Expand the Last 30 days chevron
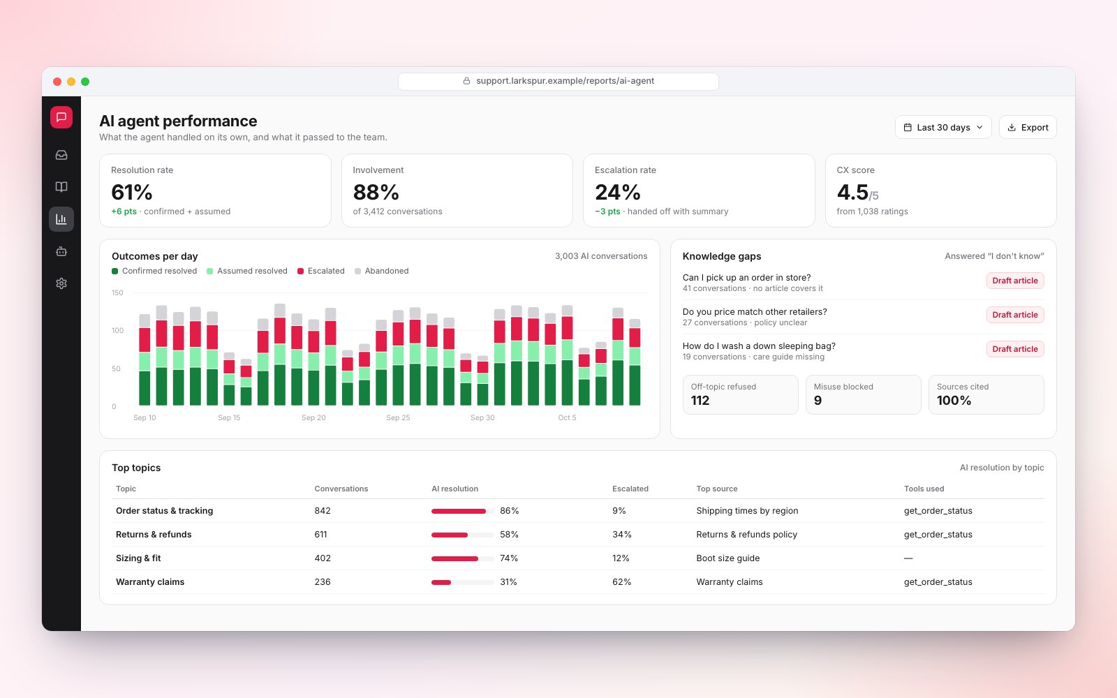 click(979, 128)
